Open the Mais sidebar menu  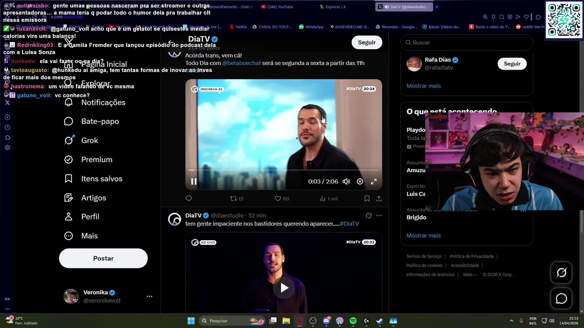click(x=81, y=236)
